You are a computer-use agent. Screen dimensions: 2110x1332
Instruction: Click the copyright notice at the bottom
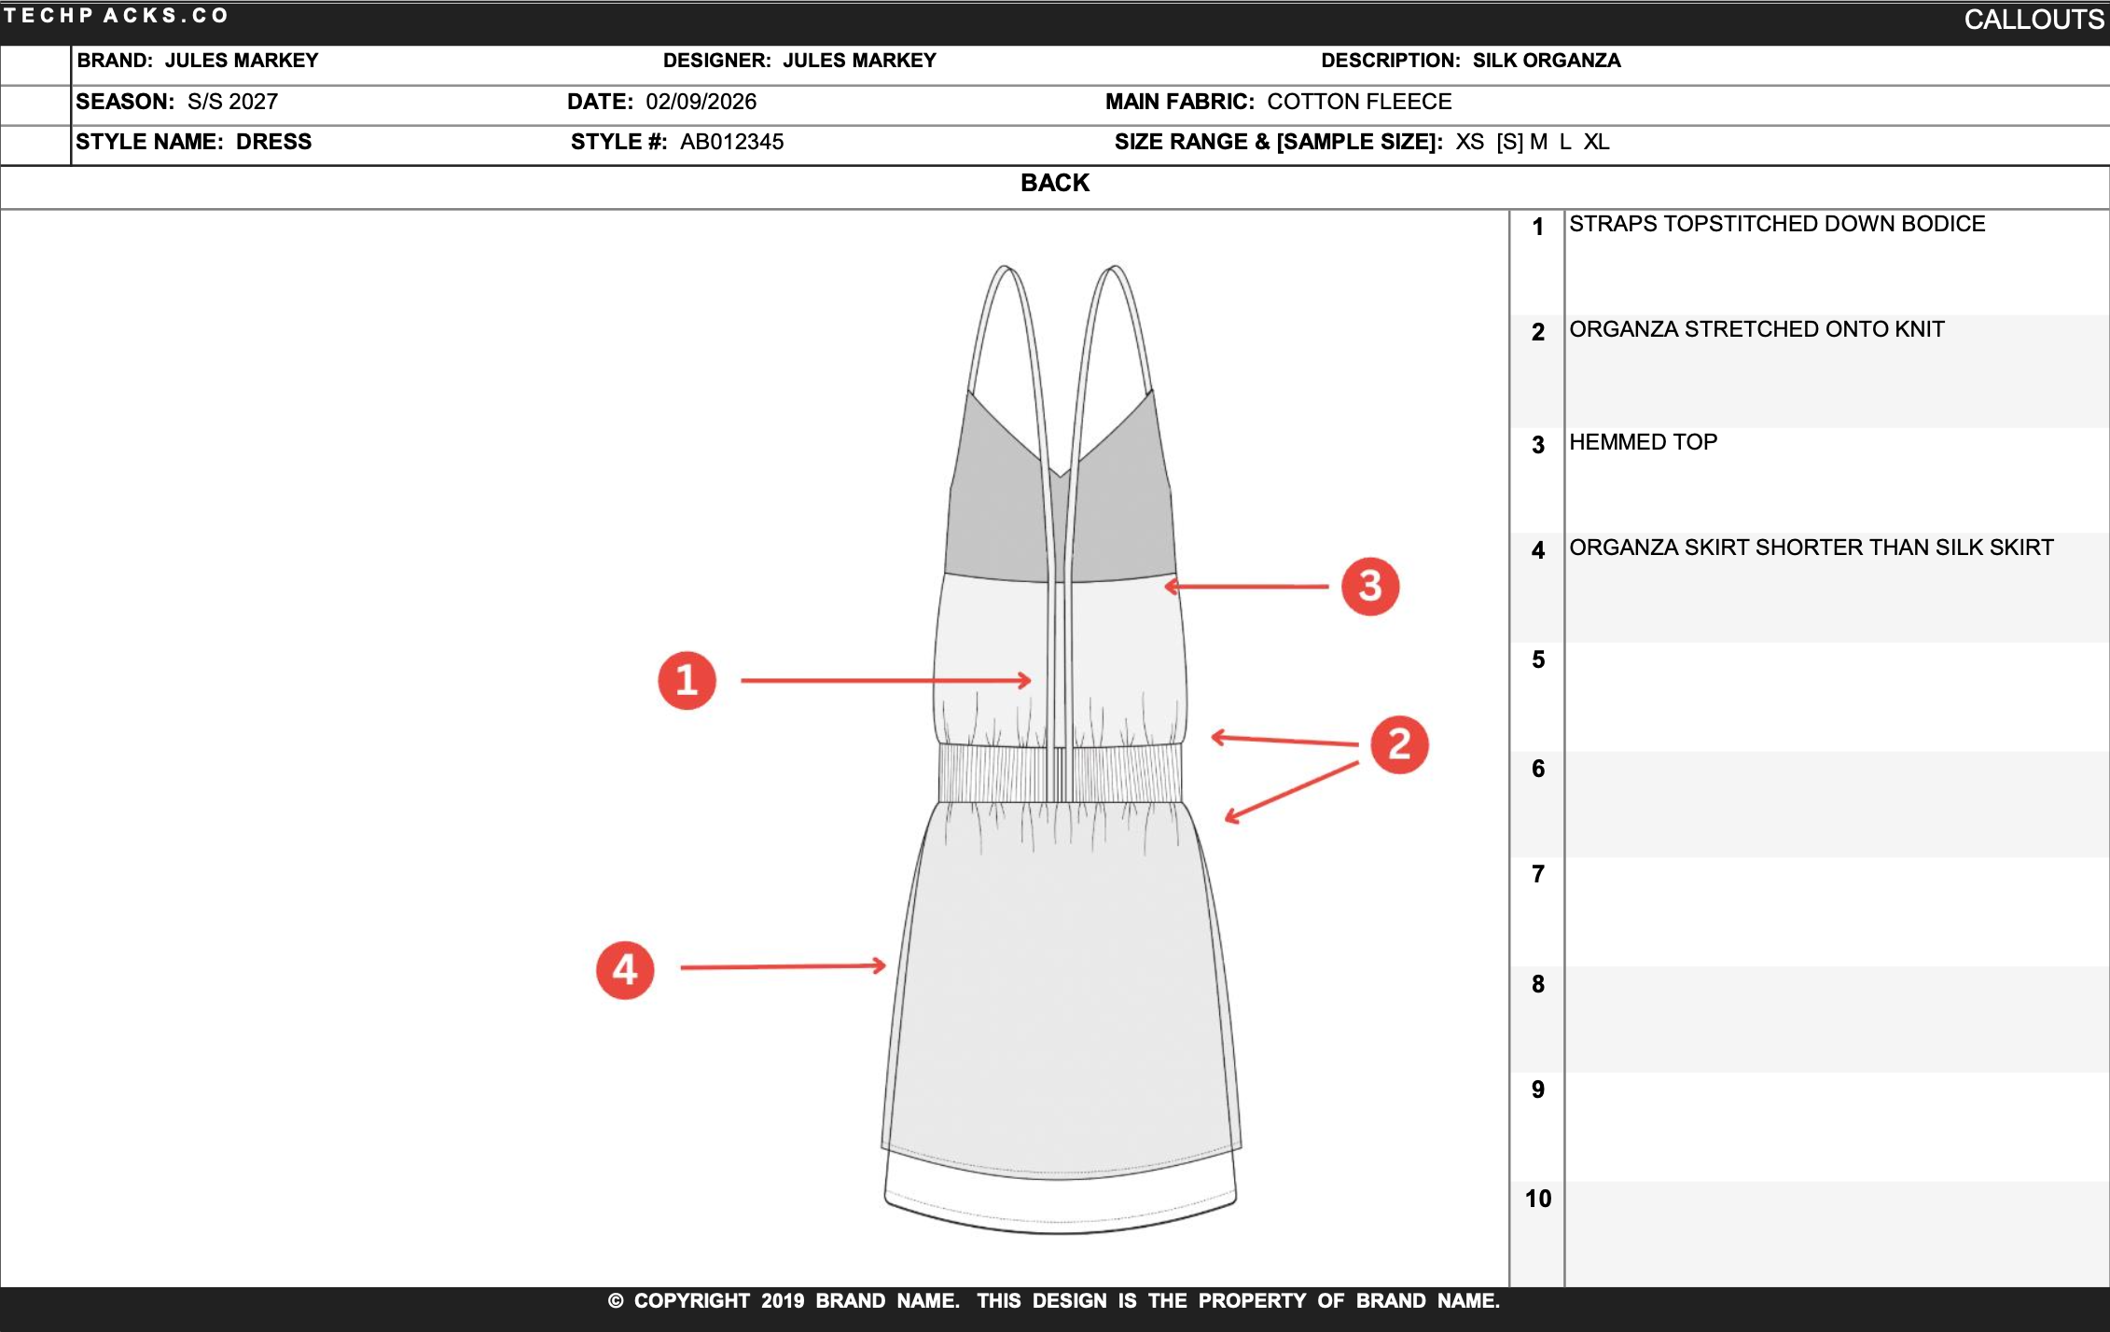[1054, 1300]
